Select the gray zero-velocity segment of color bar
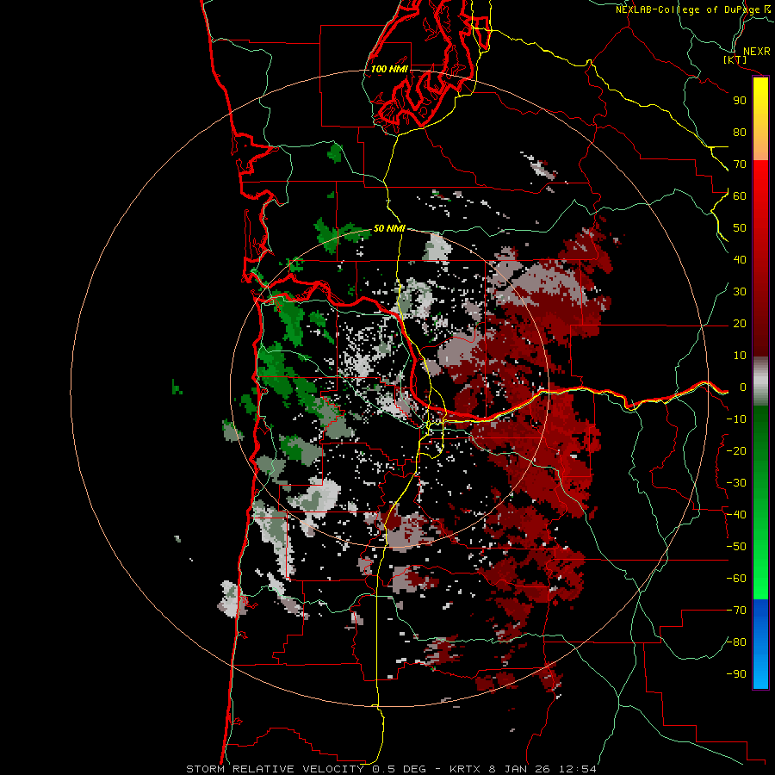Image resolution: width=775 pixels, height=775 pixels. tap(760, 381)
